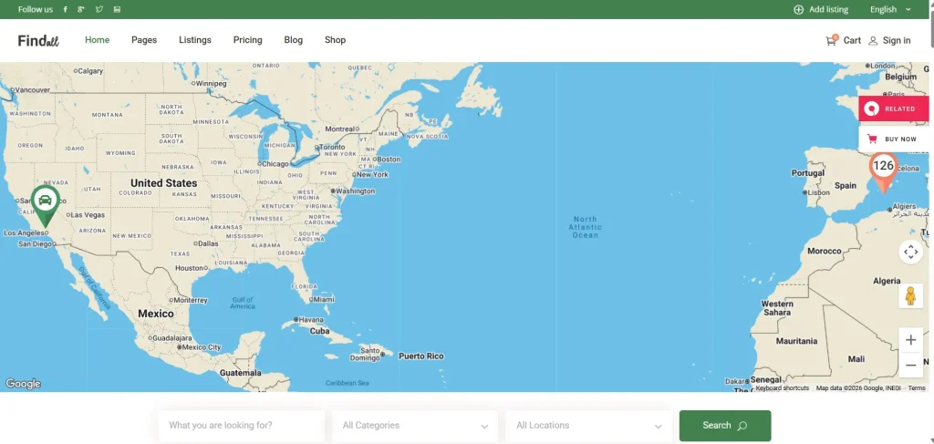934x444 pixels.
Task: Click the Buy Now button
Action: [894, 139]
